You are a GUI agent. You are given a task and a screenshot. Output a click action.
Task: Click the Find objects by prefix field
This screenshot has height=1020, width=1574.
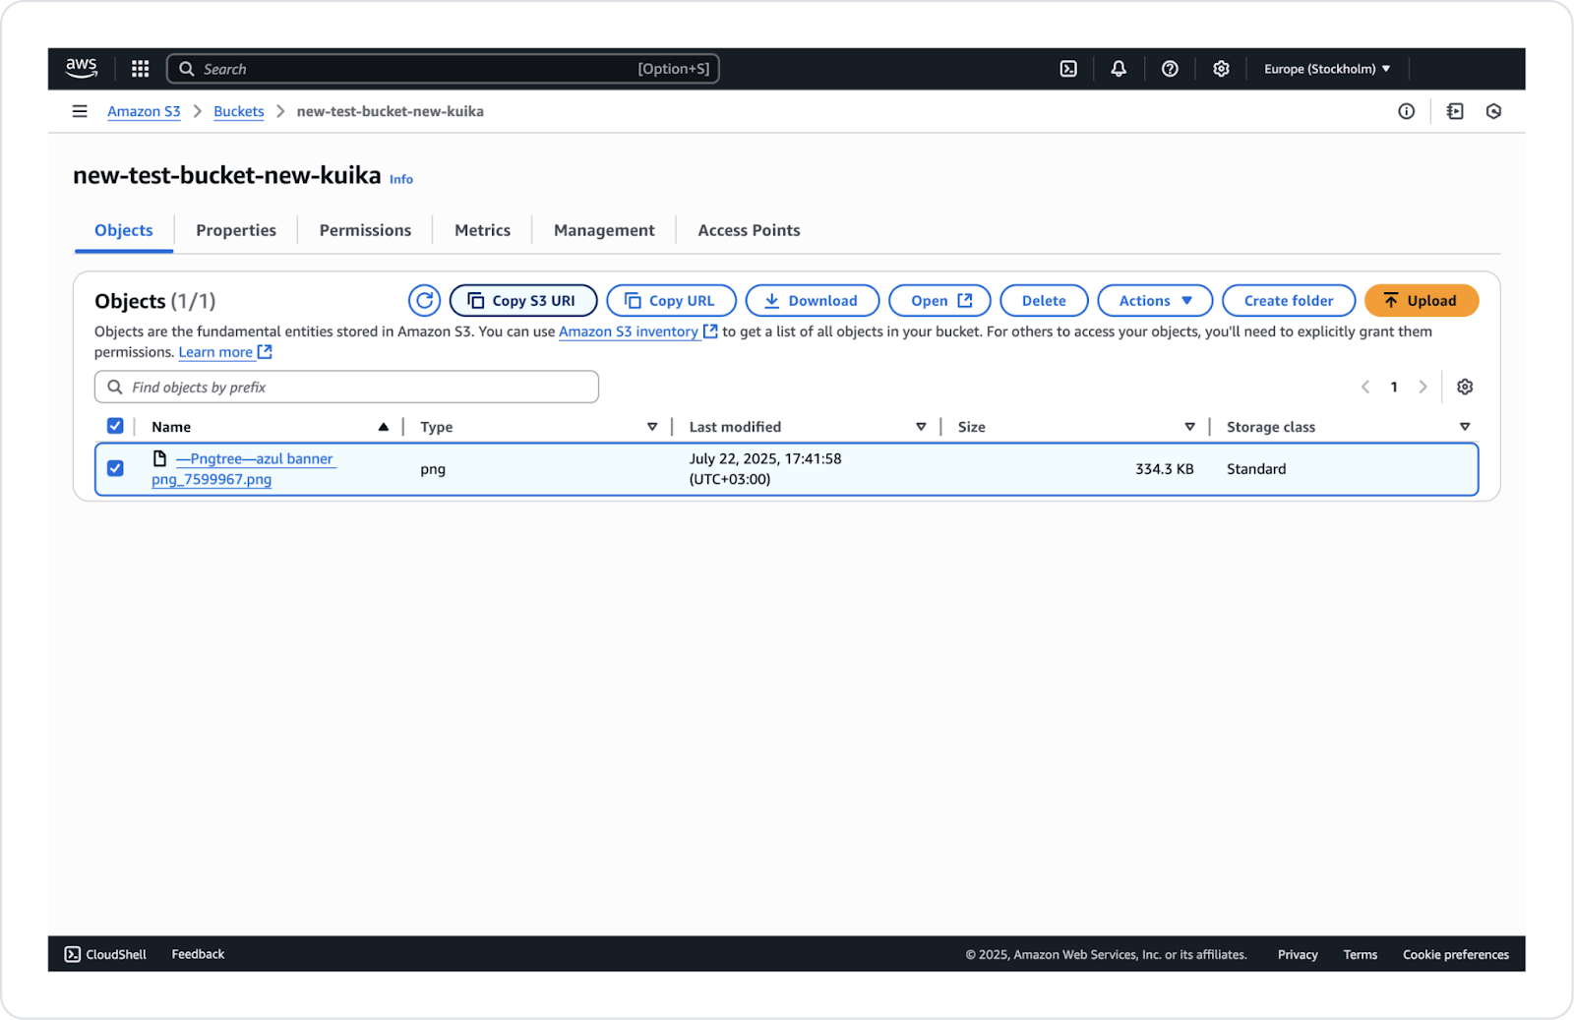click(x=346, y=387)
